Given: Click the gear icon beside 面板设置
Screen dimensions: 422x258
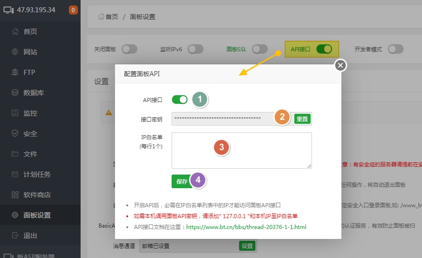Looking at the screenshot, I should point(15,215).
